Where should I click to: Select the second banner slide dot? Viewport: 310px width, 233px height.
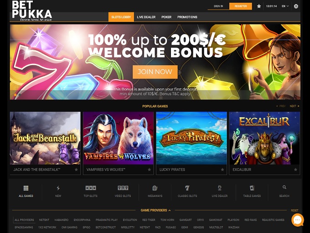(x=20, y=95)
